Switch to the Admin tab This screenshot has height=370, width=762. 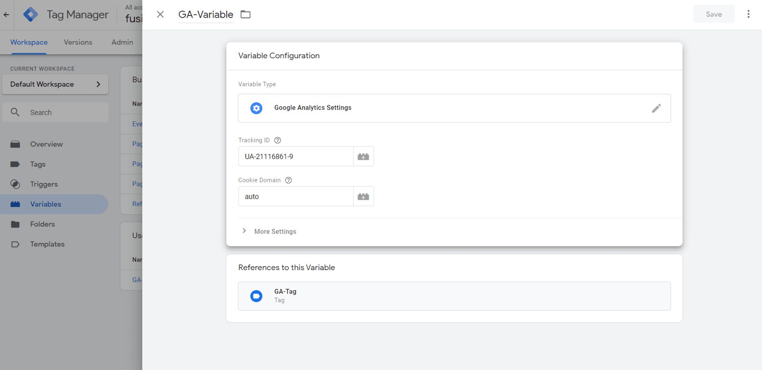pyautogui.click(x=122, y=42)
